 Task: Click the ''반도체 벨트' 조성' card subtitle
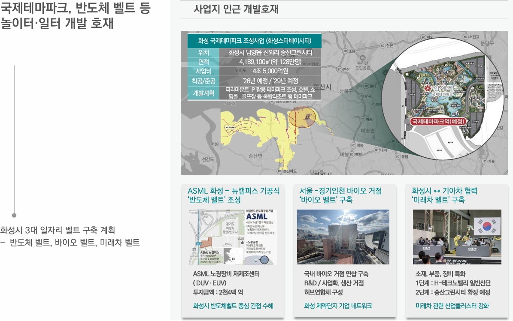click(214, 200)
